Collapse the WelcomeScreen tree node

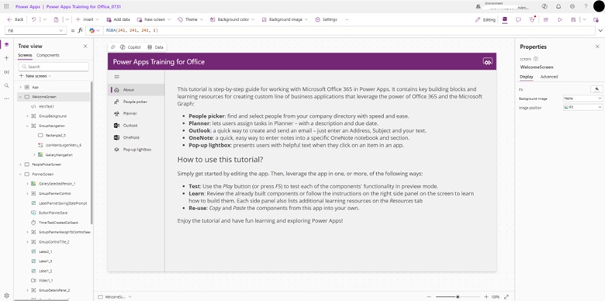click(20, 96)
